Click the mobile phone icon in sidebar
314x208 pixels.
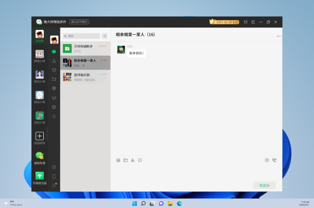tap(54, 176)
